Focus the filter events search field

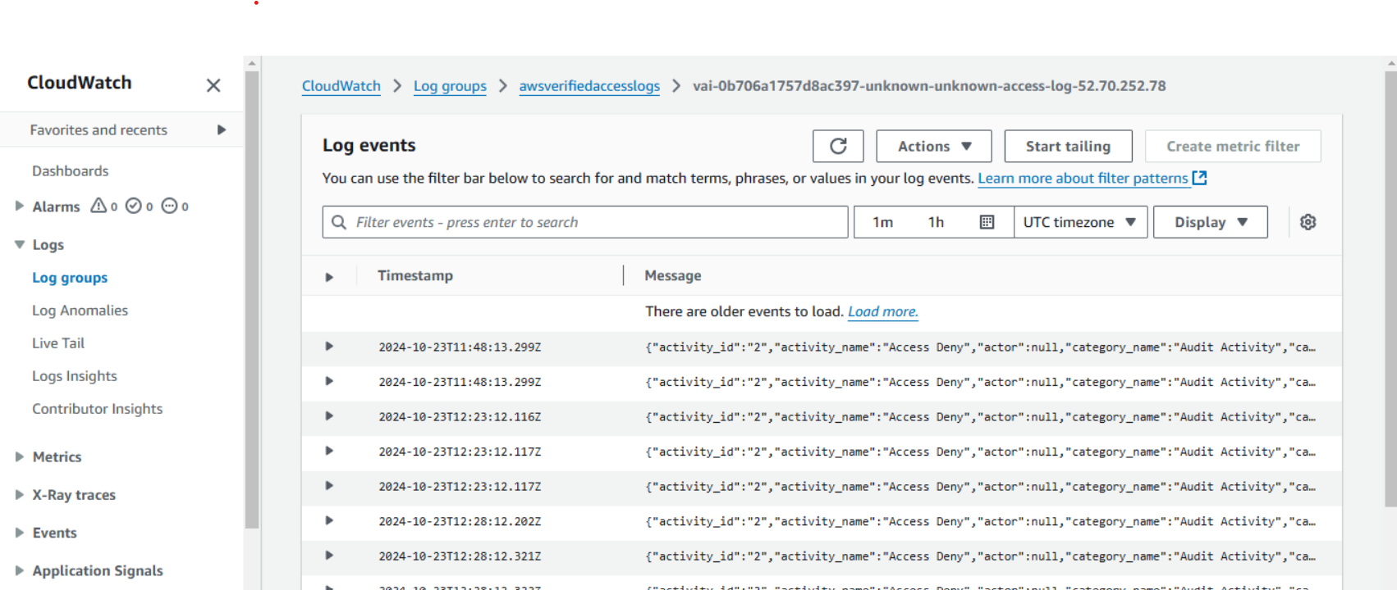click(585, 222)
